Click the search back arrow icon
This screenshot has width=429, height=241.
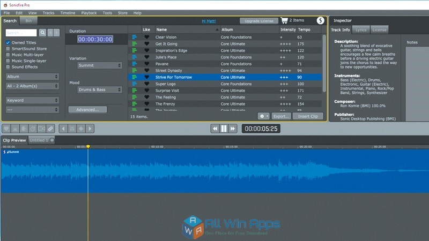(x=50, y=33)
